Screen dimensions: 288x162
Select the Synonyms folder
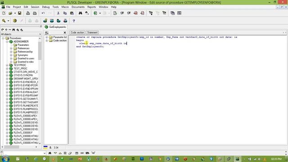tap(23, 55)
